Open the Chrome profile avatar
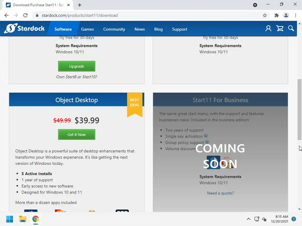This screenshot has width=302, height=226. tap(286, 15)
